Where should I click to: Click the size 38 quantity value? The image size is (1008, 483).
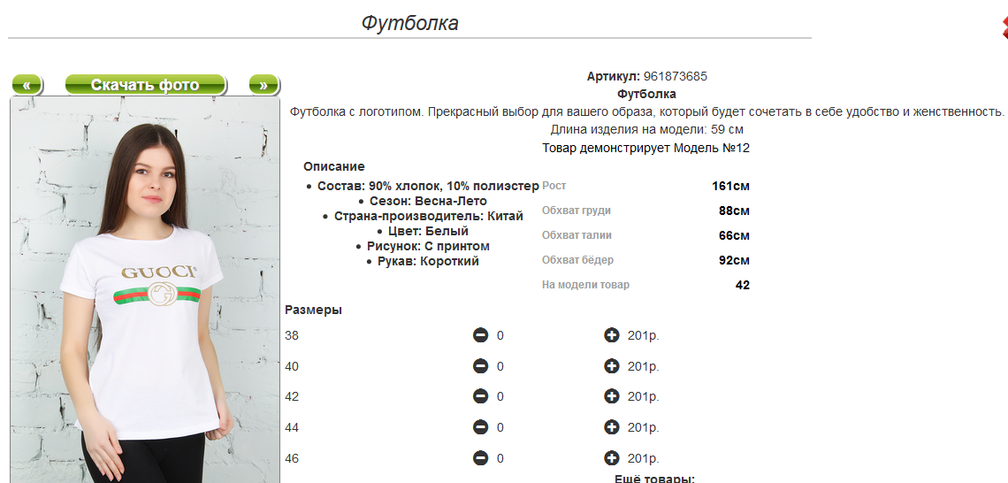[500, 336]
